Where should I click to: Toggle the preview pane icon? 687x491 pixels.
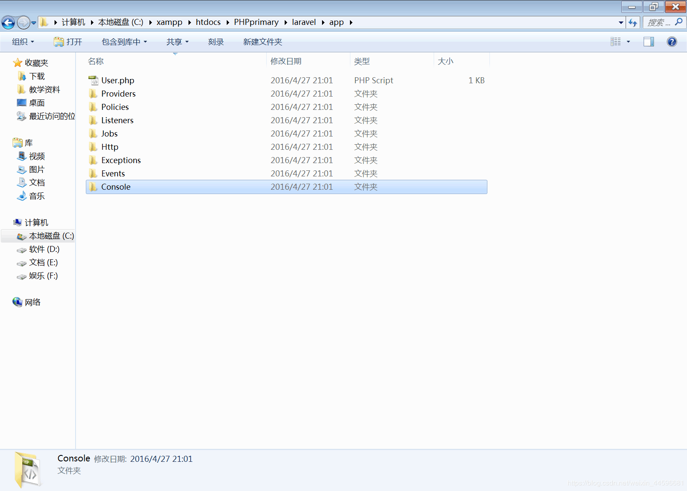tap(648, 42)
